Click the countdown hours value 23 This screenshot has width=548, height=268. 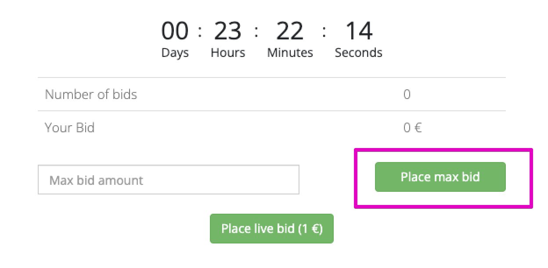227,32
